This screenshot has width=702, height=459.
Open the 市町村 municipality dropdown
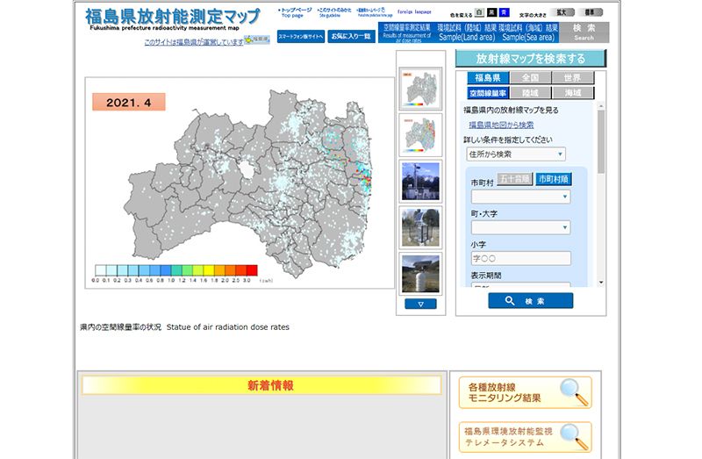point(520,197)
